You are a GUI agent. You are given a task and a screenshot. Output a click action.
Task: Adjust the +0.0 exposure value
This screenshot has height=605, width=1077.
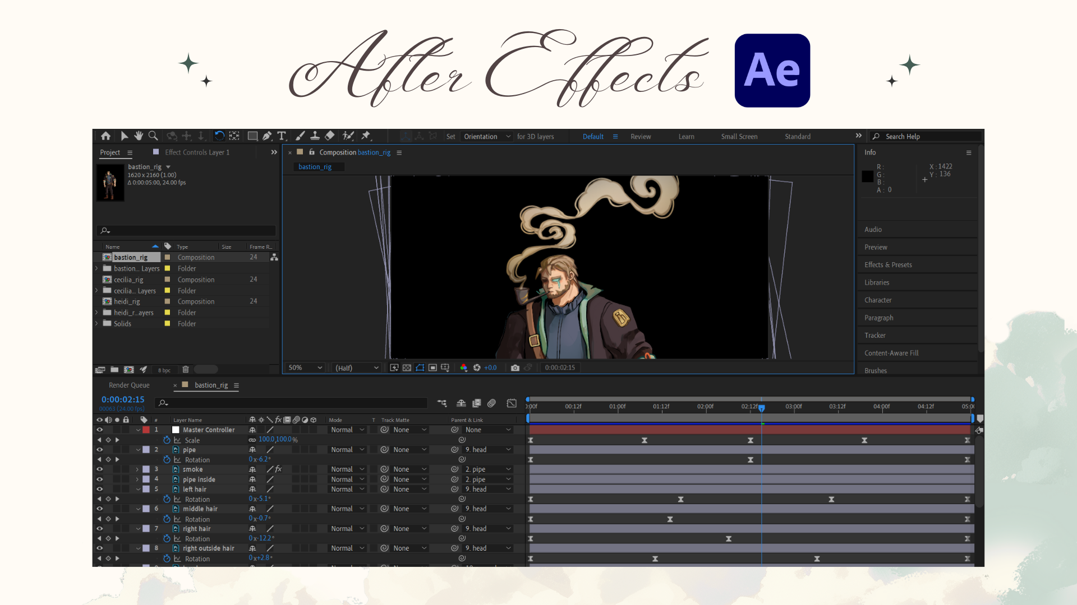point(490,368)
